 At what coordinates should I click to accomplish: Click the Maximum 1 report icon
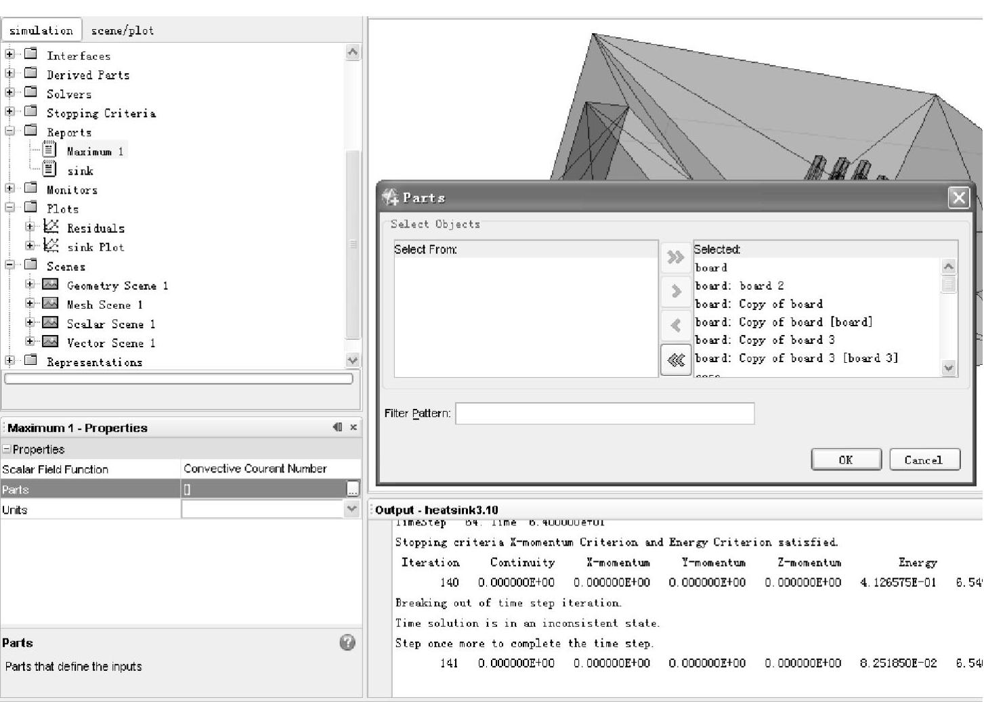click(x=49, y=149)
